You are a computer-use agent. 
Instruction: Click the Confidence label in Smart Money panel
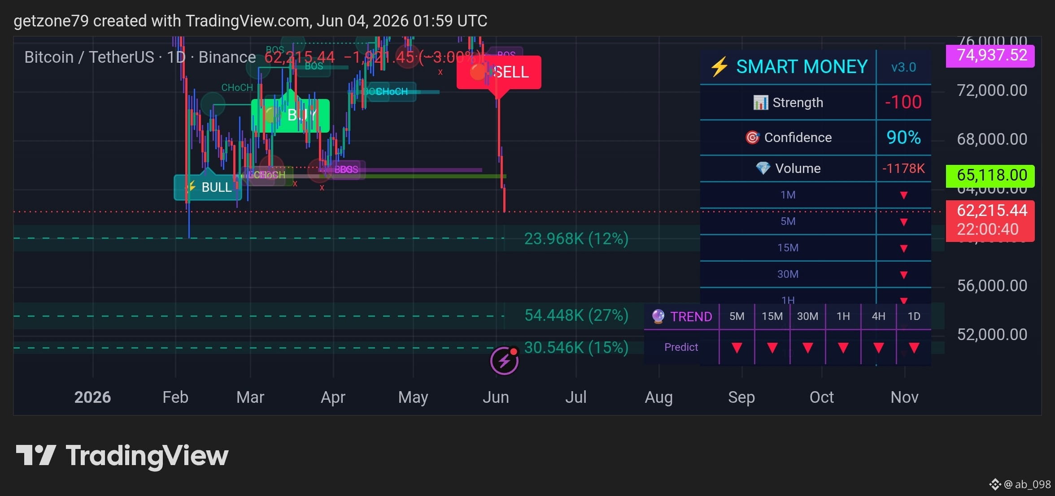point(798,137)
